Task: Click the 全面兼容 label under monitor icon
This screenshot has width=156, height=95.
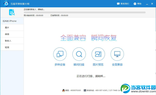Action: tap(117, 65)
